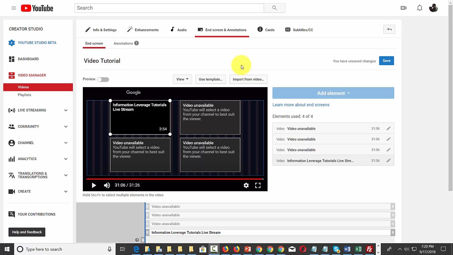The image size is (453, 255).
Task: Select the Information Leverage Tutorials Live Stream element in preview
Action: pos(140,118)
